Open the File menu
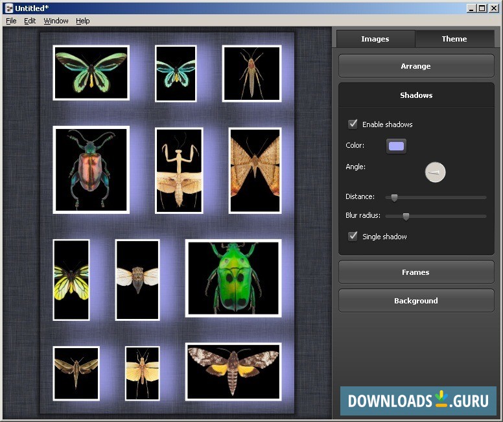This screenshot has width=503, height=422. [11, 21]
